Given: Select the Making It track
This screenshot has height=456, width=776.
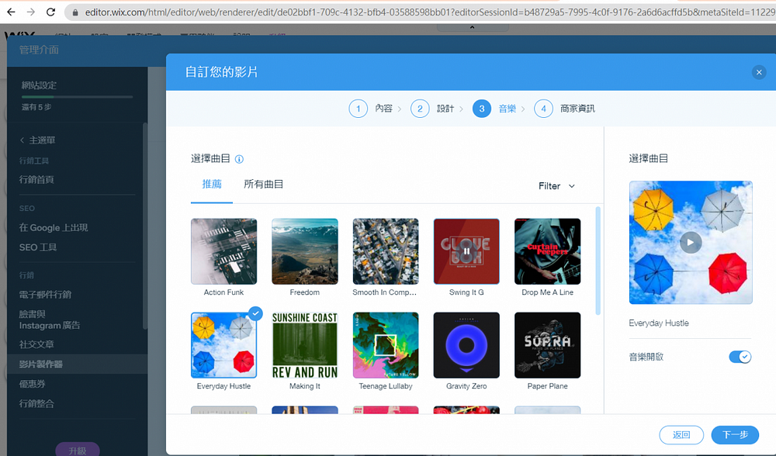Looking at the screenshot, I should pyautogui.click(x=305, y=345).
